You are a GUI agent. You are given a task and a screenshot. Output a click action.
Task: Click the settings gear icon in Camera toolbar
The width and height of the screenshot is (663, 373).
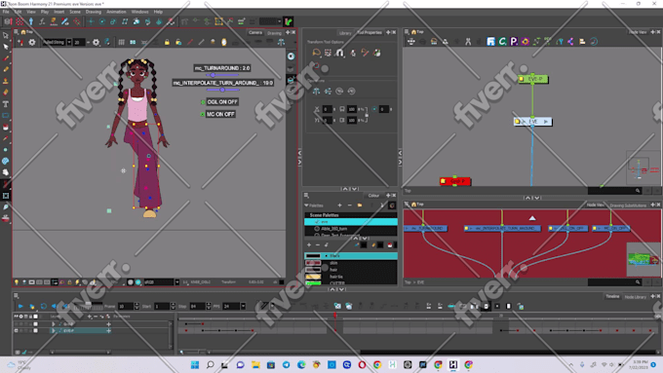(x=32, y=42)
